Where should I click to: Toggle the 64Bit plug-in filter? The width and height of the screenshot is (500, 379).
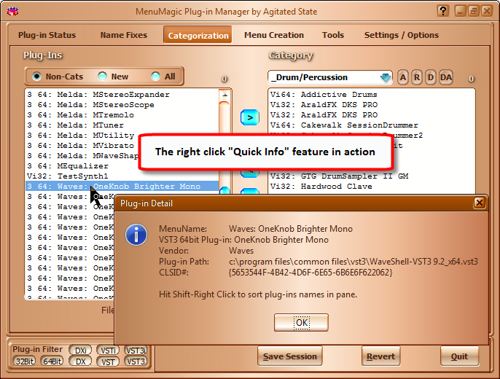52,362
